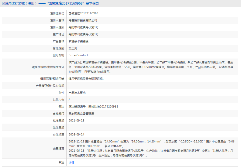Image resolution: width=241 pixels, height=168 pixels.
Task: Click the 审批部门 field label
Action: [x=58, y=114]
